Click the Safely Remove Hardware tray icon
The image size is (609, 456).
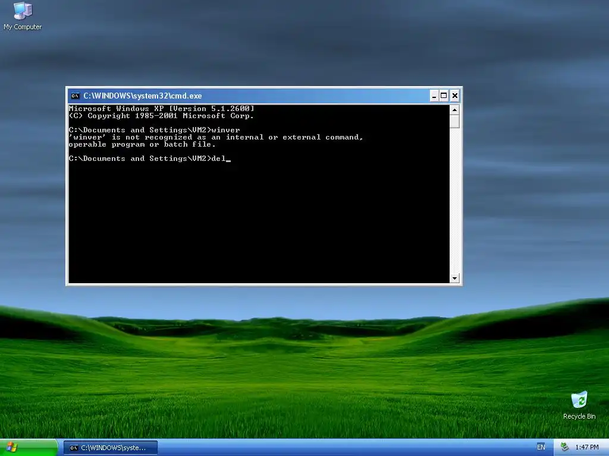tap(565, 448)
